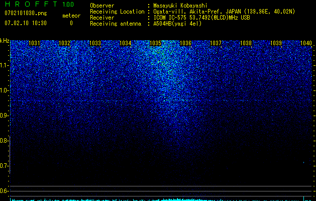Click the 1040 time marker
The image size is (316, 201).
pyautogui.click(x=306, y=43)
